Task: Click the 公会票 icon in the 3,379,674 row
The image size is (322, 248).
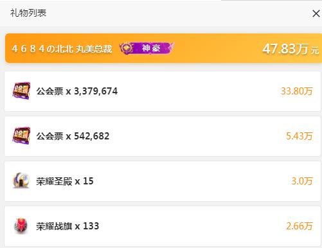Action: 21,91
